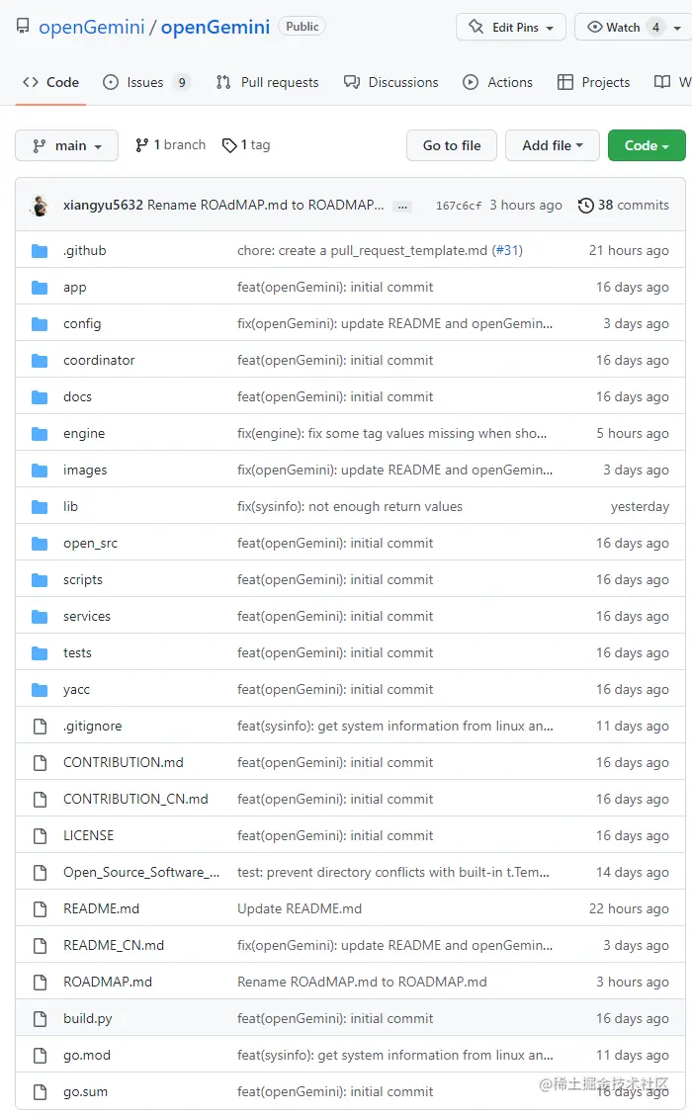Open the coordinator folder
Screen dimensions: 692x1115
pos(99,361)
